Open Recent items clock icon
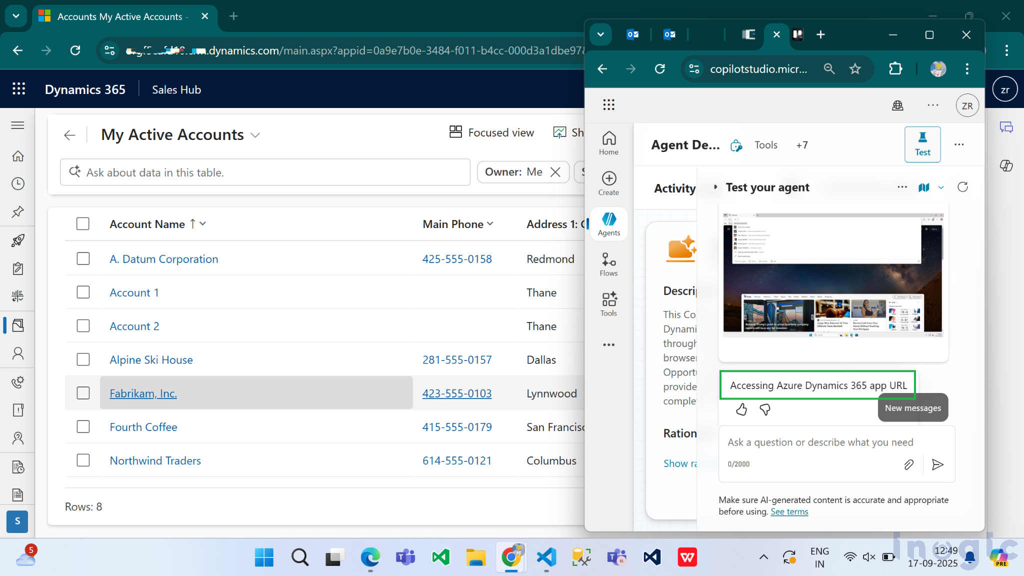This screenshot has height=576, width=1024. 17,183
